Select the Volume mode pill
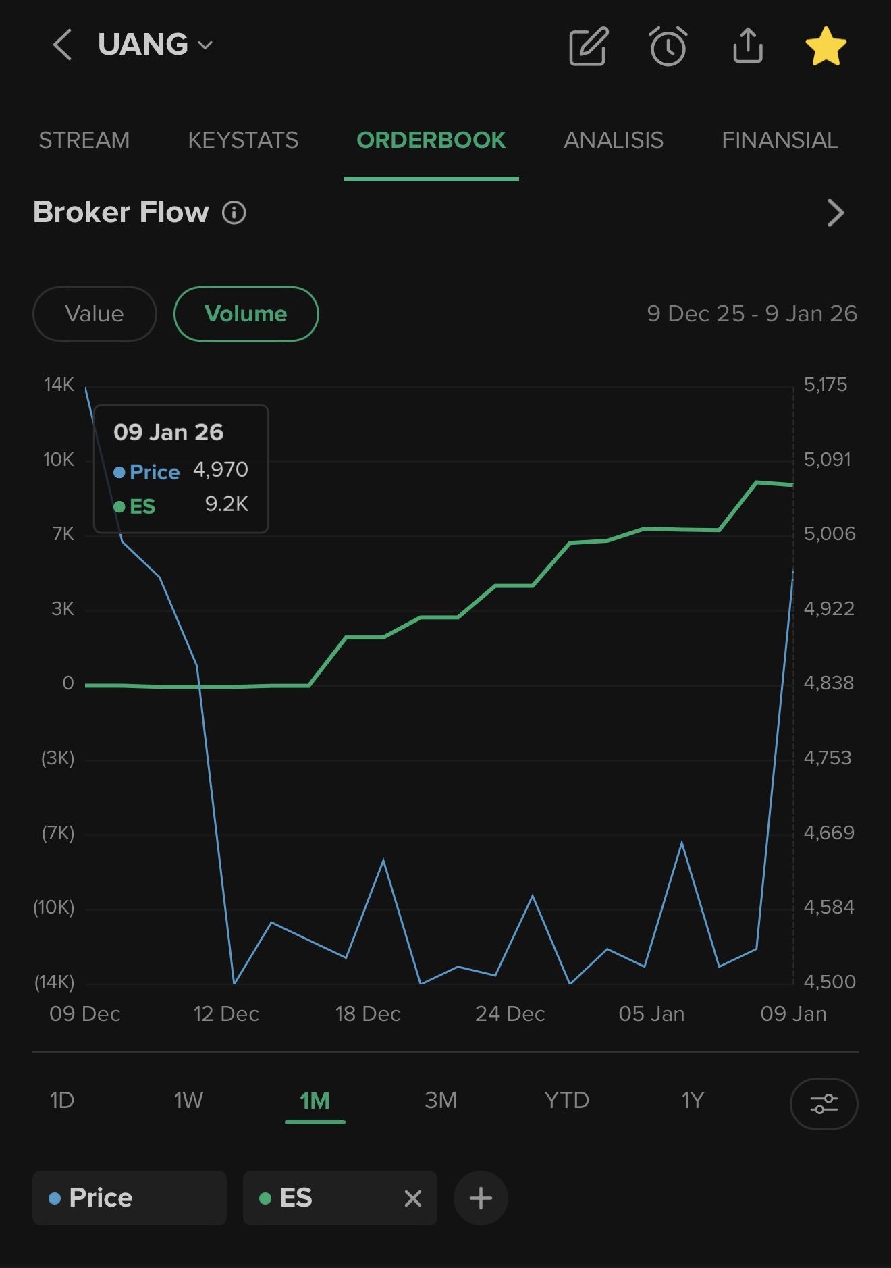This screenshot has height=1268, width=891. [246, 314]
